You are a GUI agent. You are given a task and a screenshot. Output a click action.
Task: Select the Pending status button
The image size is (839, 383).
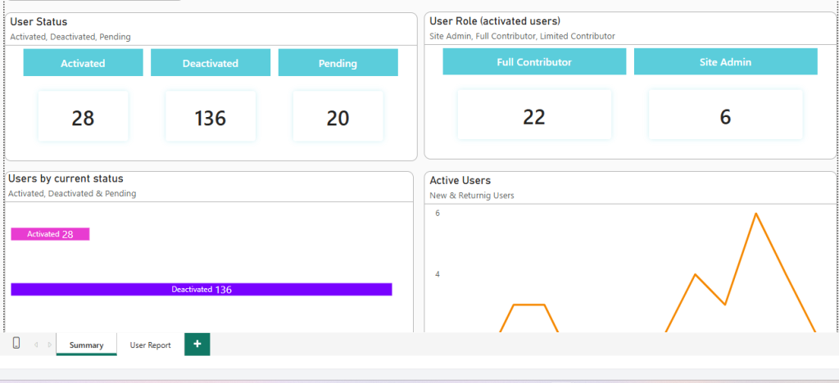pos(338,63)
